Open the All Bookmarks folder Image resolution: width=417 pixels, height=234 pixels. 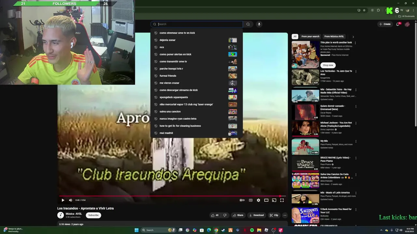[x=406, y=16]
